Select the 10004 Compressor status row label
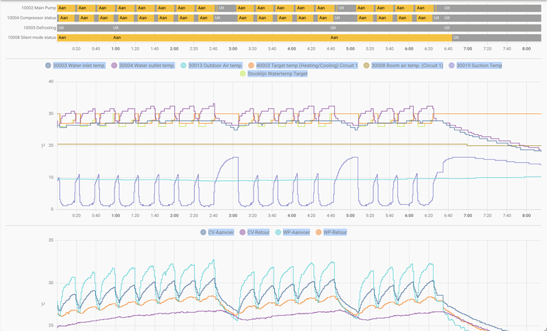 point(31,17)
